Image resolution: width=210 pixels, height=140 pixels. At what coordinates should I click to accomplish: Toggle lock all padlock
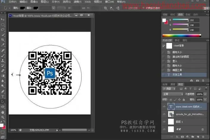184,99
